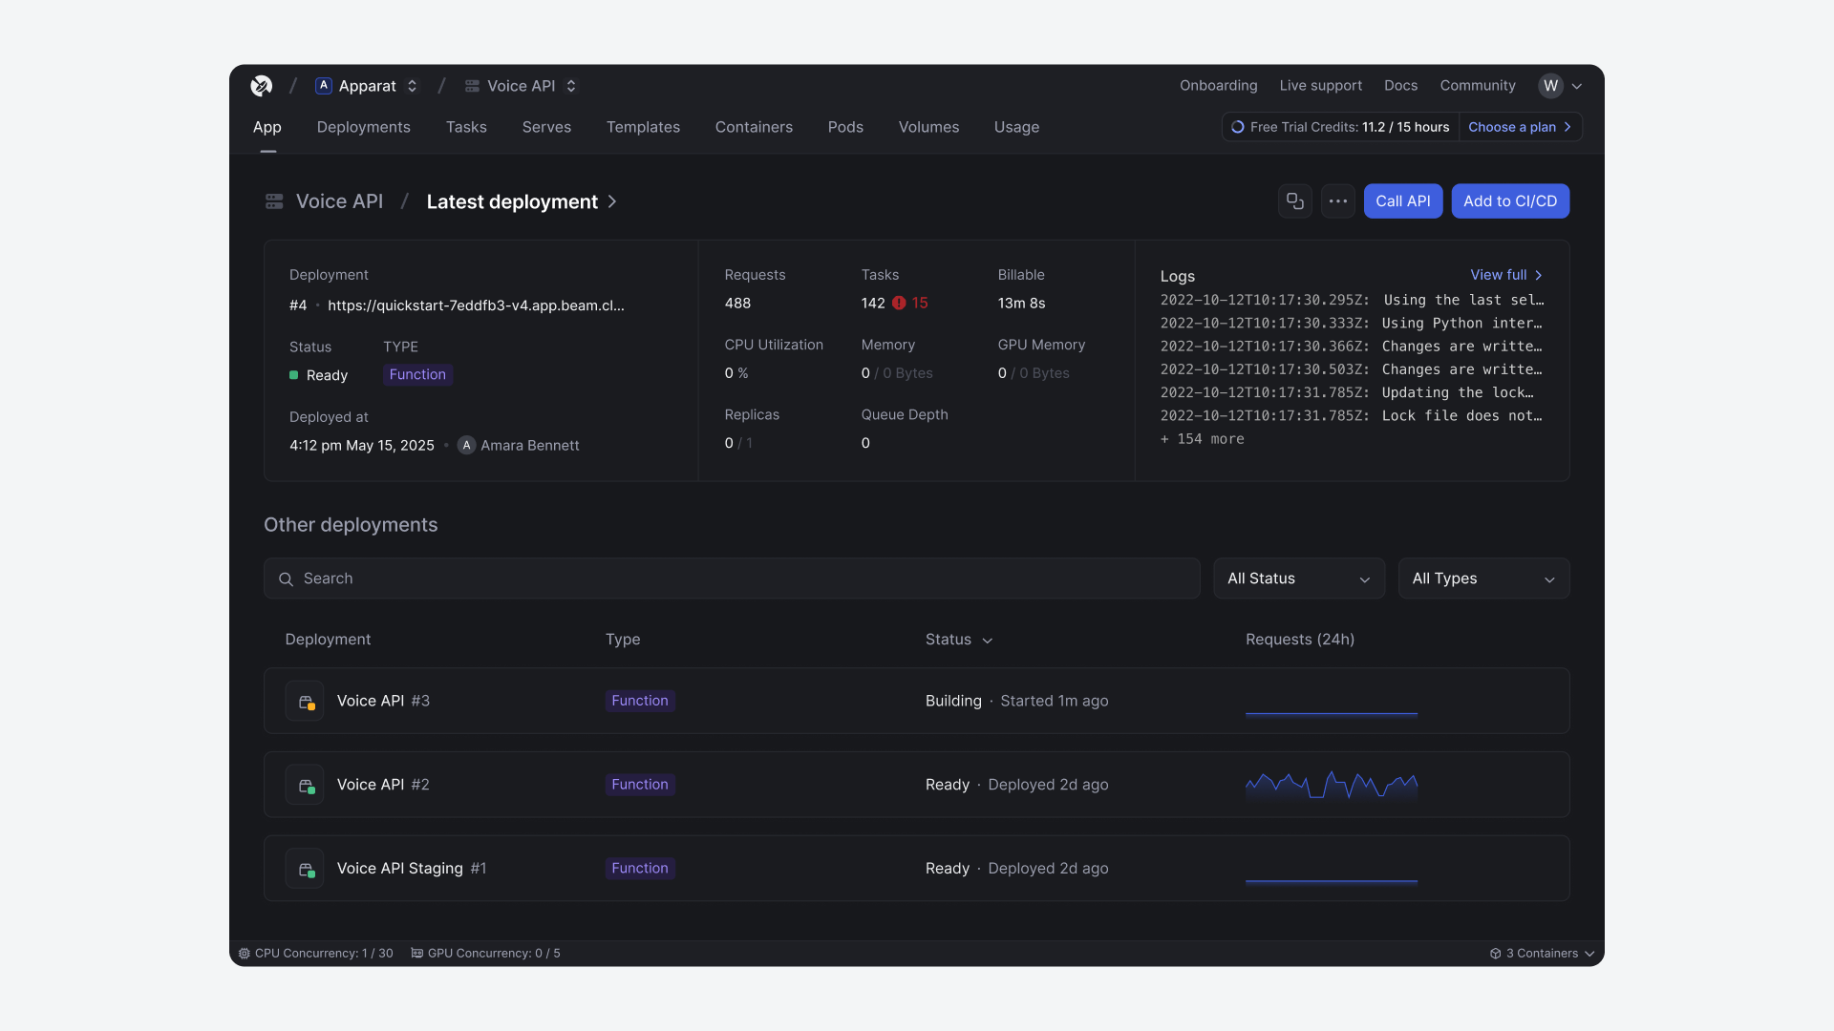Viewport: 1834px width, 1031px height.
Task: Click the Free Trial Credits 11.2 / 15 hours text
Action: 1350,127
